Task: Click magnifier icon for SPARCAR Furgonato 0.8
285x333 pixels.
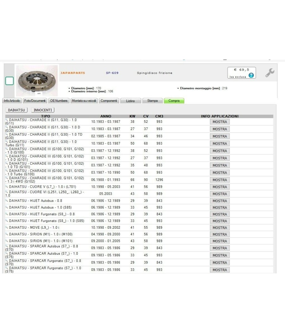Action: [7, 261]
